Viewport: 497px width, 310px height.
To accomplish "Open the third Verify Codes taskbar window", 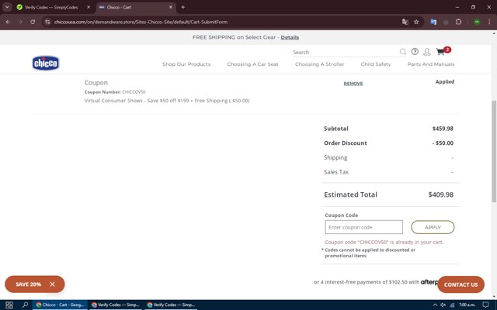I will (x=171, y=305).
